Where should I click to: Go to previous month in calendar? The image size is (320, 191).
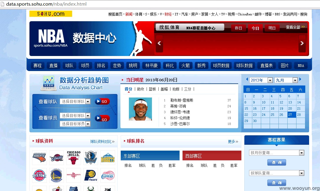tap(247, 79)
